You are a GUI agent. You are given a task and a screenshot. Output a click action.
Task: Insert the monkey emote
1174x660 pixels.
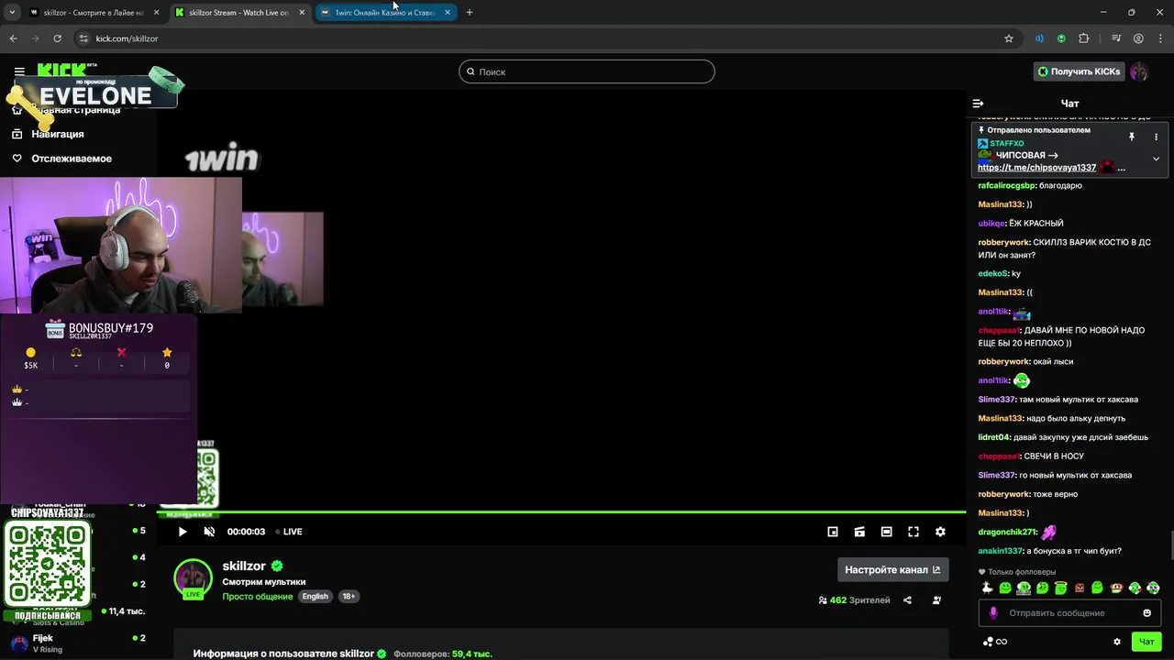1116,588
